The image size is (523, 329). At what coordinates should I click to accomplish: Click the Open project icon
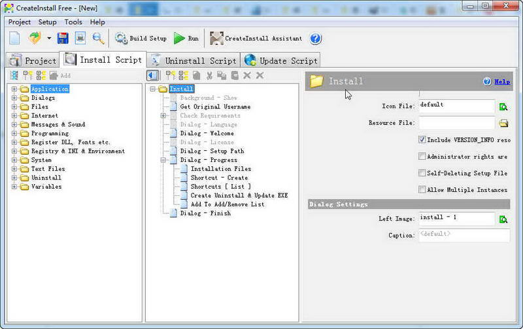pyautogui.click(x=35, y=39)
